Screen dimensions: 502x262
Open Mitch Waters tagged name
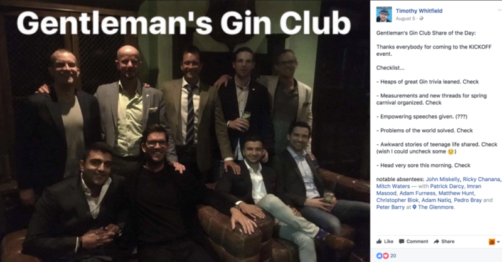coord(393,186)
